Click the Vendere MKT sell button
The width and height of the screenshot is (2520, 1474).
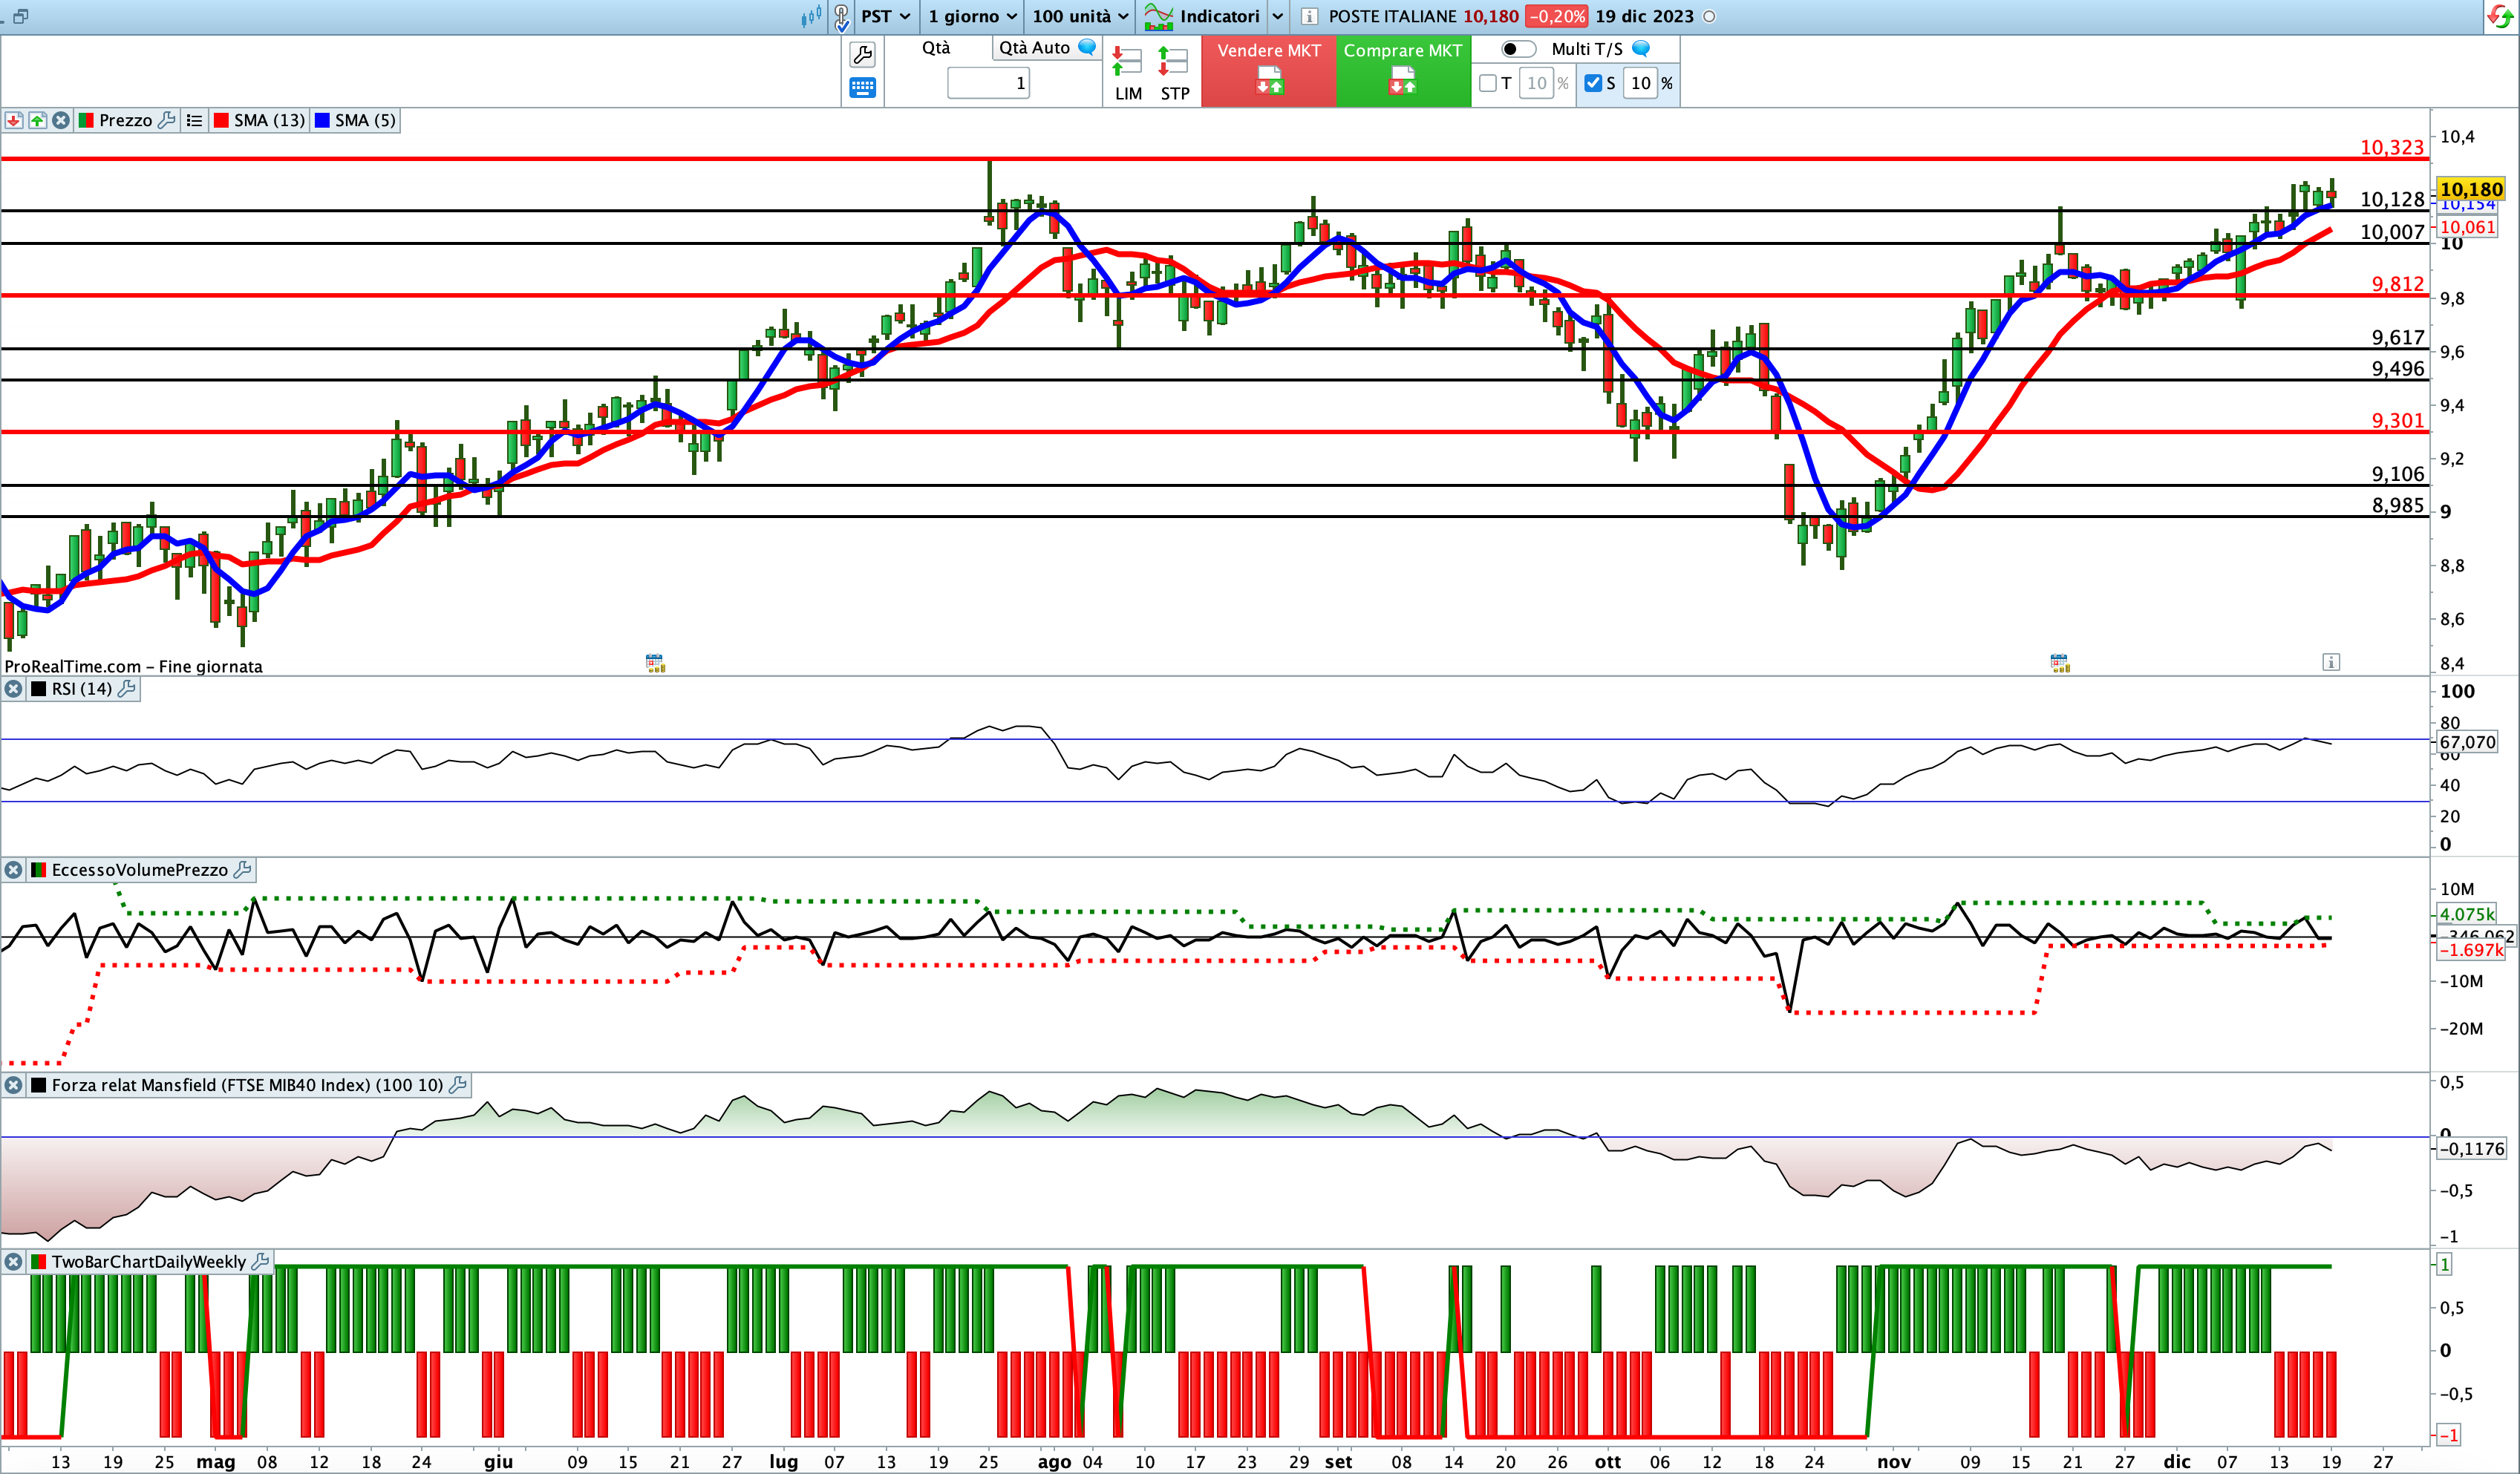tap(1269, 71)
